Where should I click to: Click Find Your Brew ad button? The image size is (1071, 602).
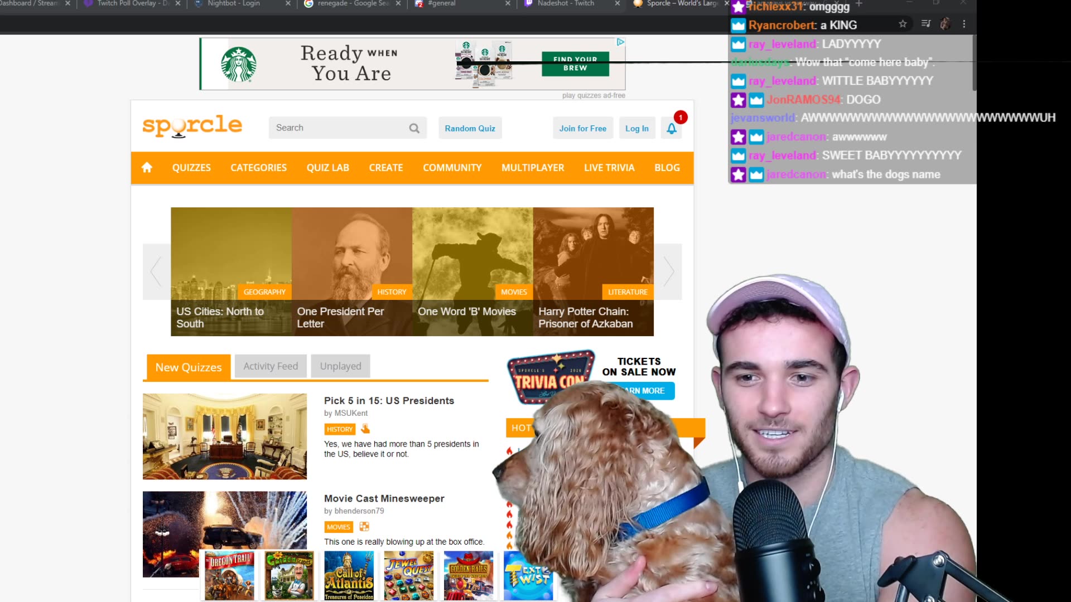click(575, 64)
